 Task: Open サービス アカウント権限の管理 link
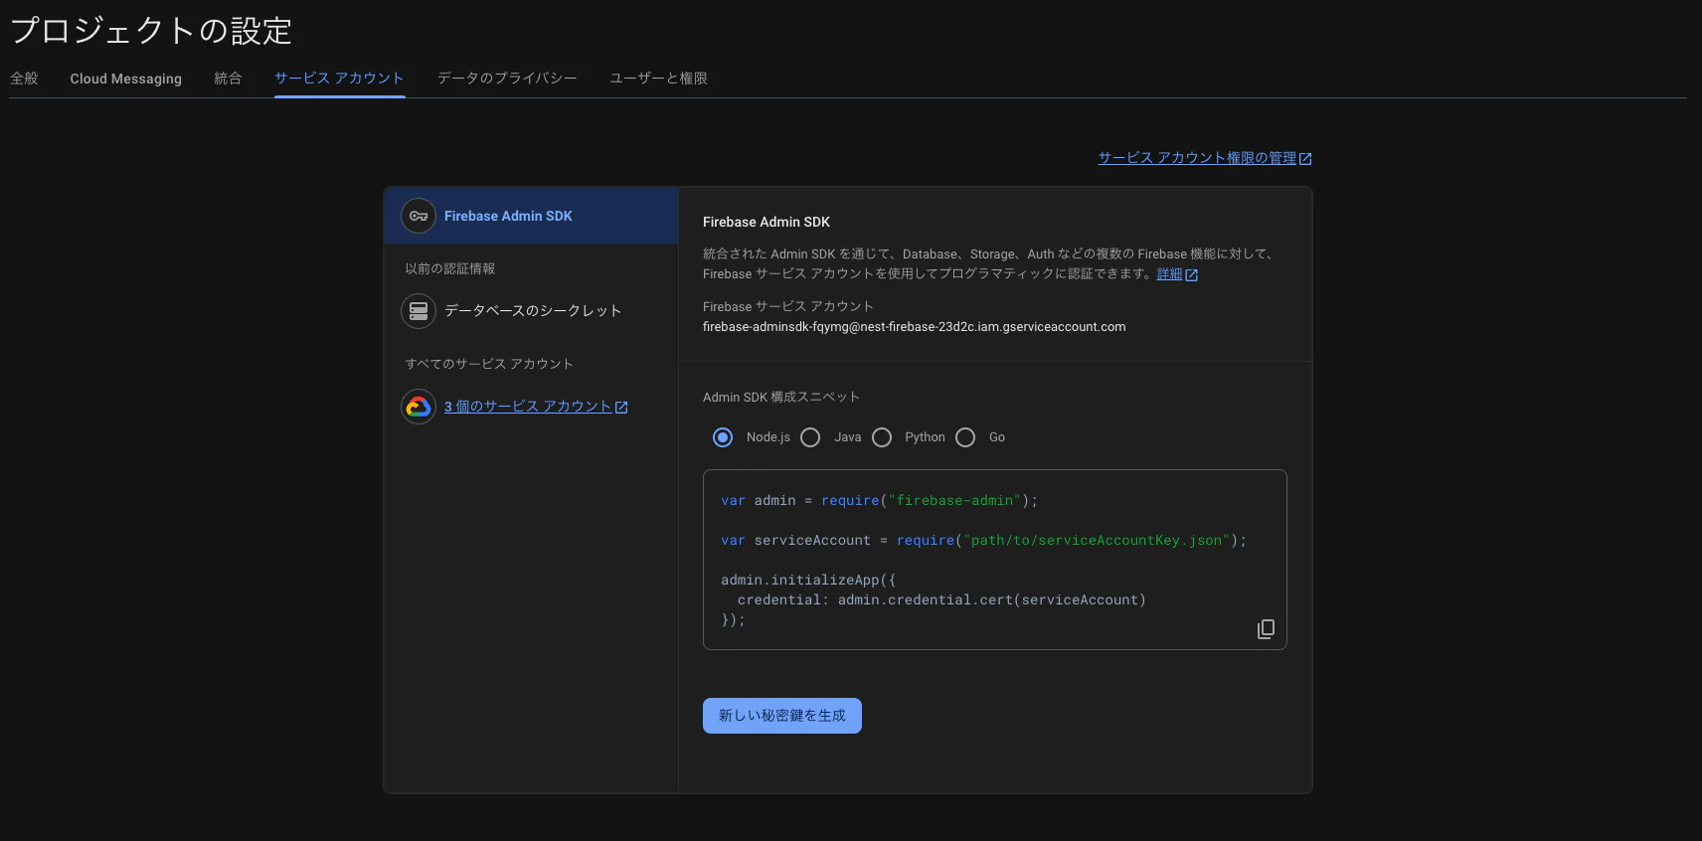point(1197,158)
